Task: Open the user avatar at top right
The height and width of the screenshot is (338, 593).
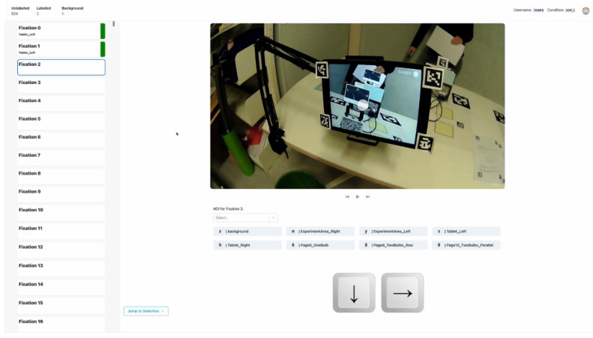Action: (586, 10)
